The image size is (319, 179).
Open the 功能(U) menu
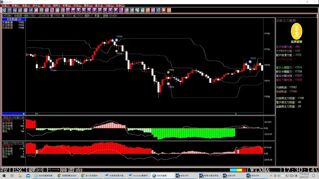[x=109, y=6]
